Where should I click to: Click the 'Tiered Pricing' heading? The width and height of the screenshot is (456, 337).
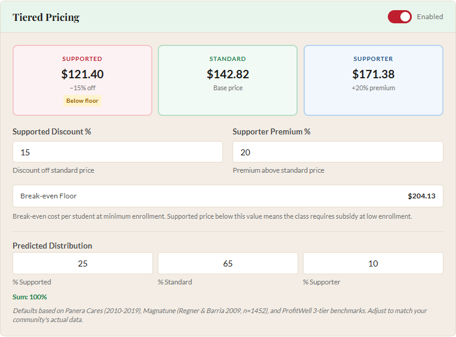click(46, 17)
